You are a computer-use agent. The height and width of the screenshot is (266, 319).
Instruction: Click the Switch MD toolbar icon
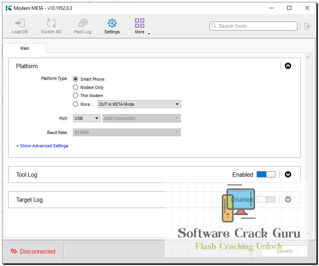click(x=51, y=23)
